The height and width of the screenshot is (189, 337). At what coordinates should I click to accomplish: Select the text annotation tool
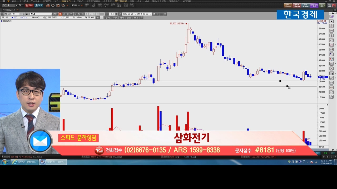click(331, 54)
